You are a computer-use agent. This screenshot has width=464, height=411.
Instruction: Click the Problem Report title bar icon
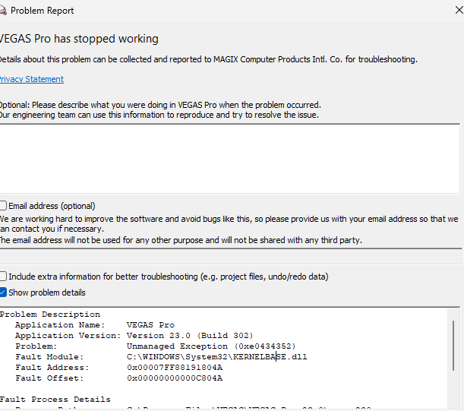point(3,11)
